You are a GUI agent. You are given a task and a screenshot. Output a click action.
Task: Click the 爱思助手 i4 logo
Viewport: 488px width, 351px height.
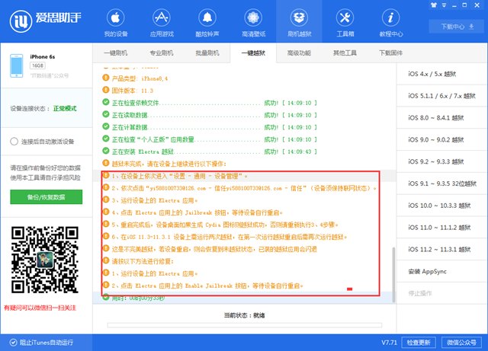[46, 21]
